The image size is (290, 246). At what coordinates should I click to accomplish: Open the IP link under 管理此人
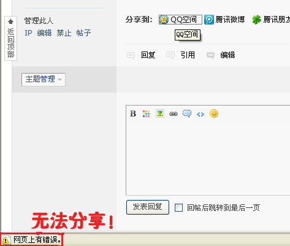click(x=28, y=33)
